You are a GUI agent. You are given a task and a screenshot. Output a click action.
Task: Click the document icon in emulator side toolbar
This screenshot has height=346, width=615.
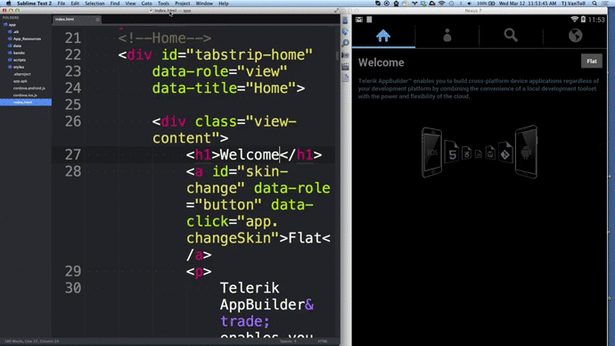345,78
